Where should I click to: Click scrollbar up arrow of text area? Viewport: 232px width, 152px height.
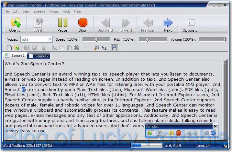pyautogui.click(x=224, y=63)
